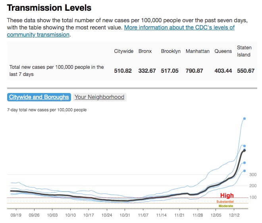
Task: Click the Moderate threshold label
Action: pyautogui.click(x=226, y=206)
